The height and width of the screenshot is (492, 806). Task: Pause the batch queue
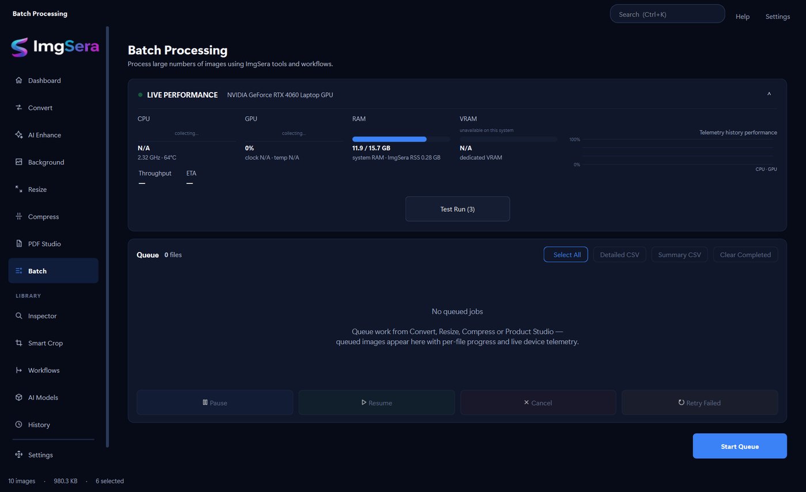215,403
